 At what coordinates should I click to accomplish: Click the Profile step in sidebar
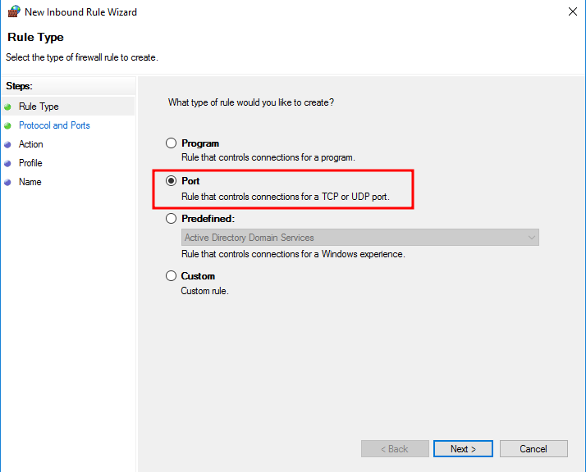pyautogui.click(x=30, y=163)
